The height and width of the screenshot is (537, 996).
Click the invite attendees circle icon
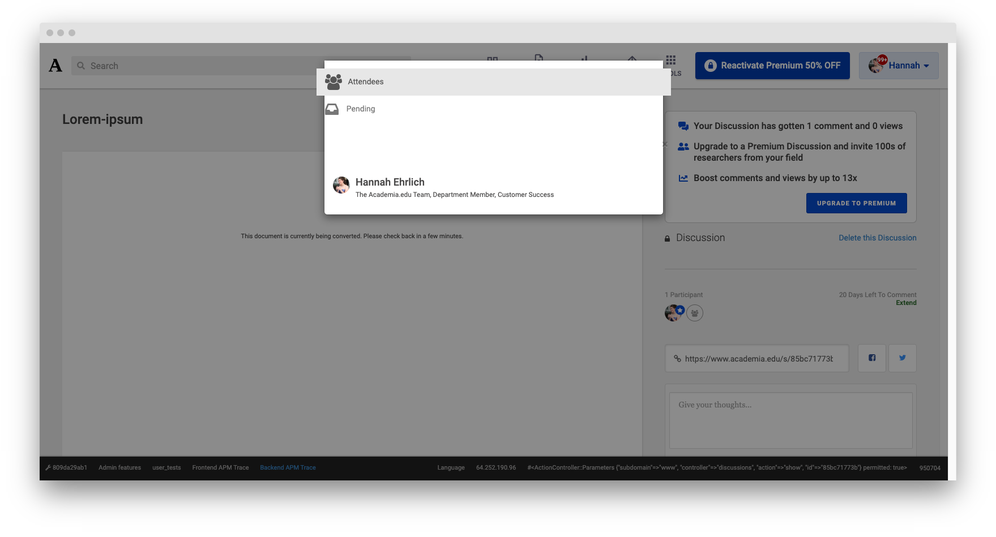695,313
